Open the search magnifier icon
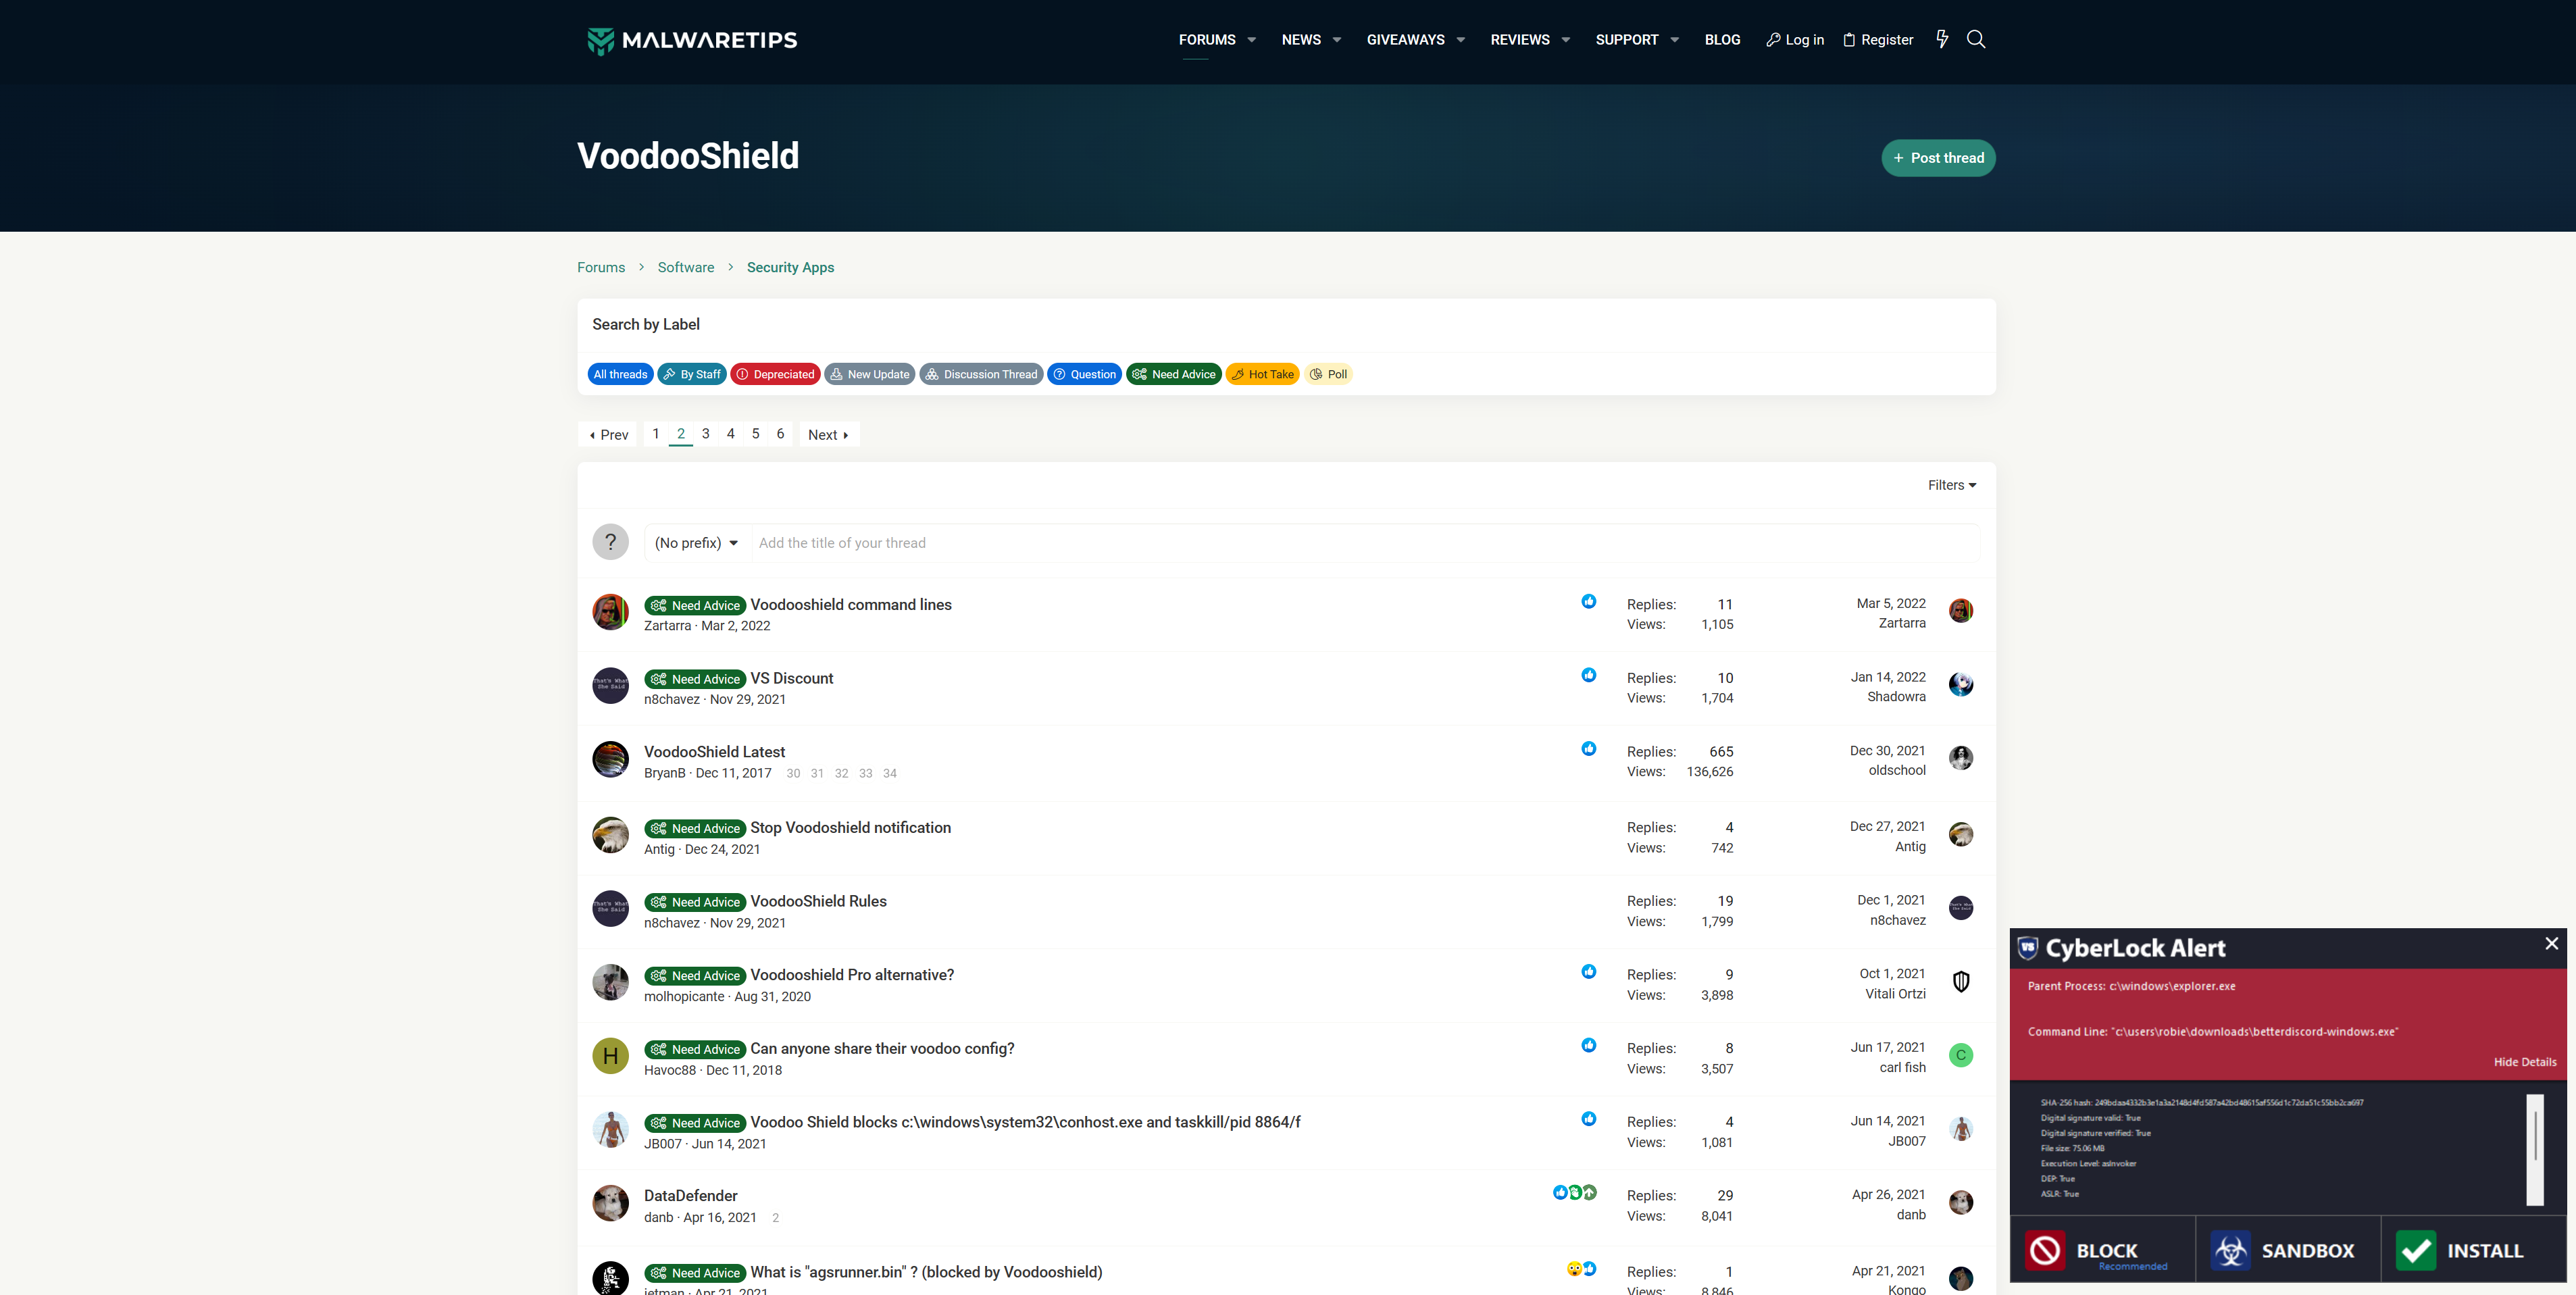 point(1976,39)
